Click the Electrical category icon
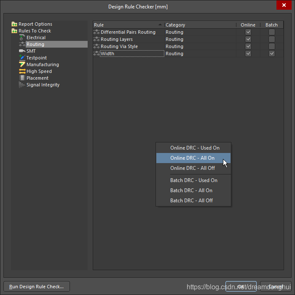This screenshot has width=295, height=295. [x=22, y=38]
